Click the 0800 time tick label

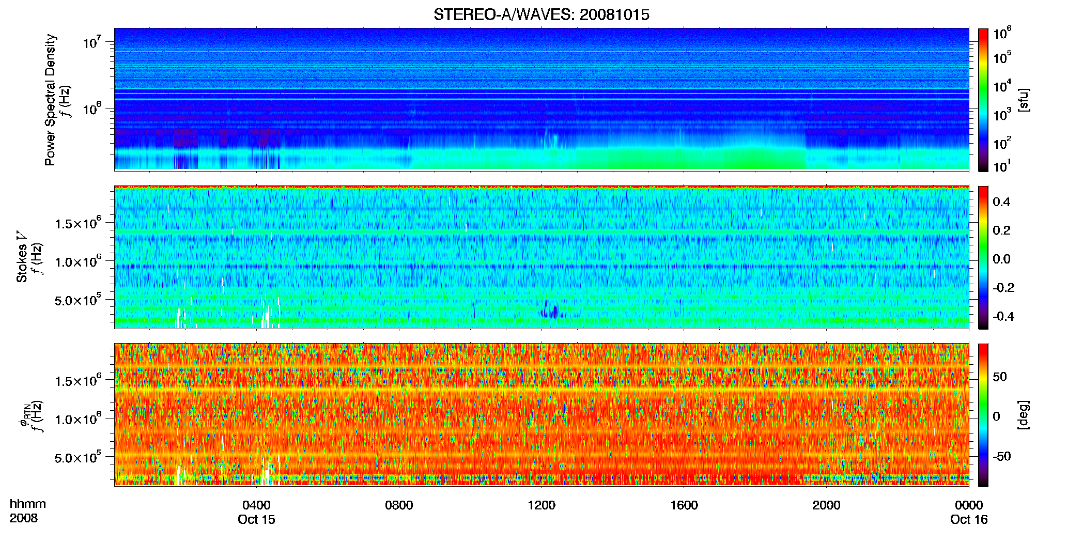coord(399,505)
